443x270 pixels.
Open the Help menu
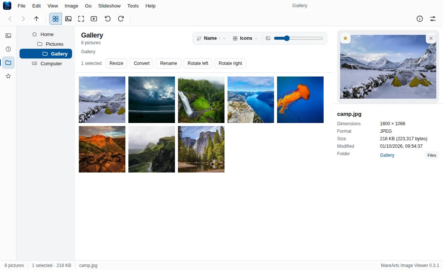click(150, 6)
